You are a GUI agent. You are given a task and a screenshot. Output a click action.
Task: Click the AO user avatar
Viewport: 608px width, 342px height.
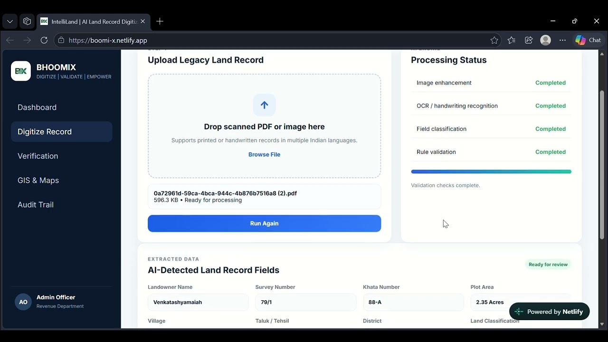23,302
